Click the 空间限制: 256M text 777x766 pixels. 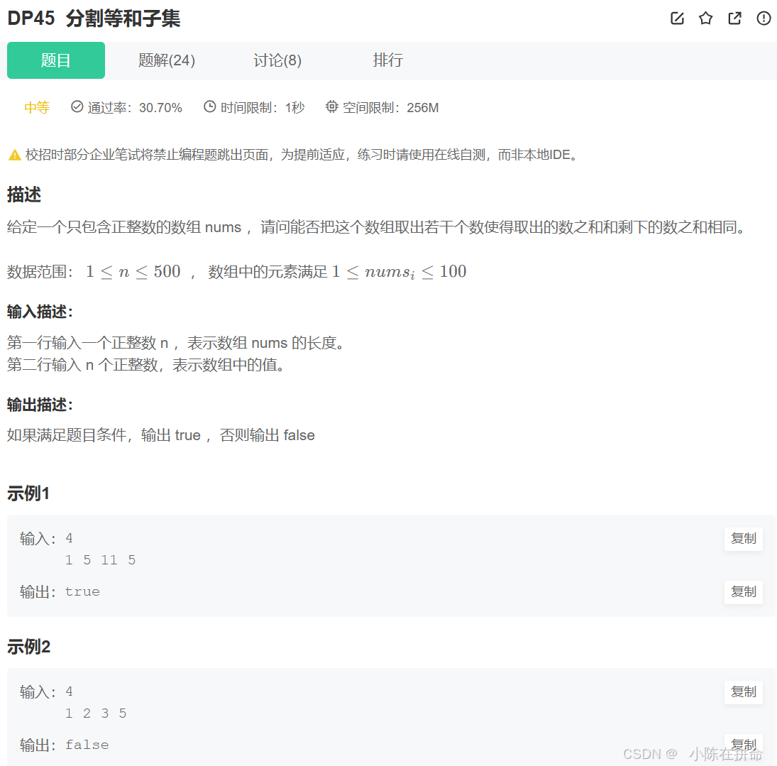[x=390, y=108]
